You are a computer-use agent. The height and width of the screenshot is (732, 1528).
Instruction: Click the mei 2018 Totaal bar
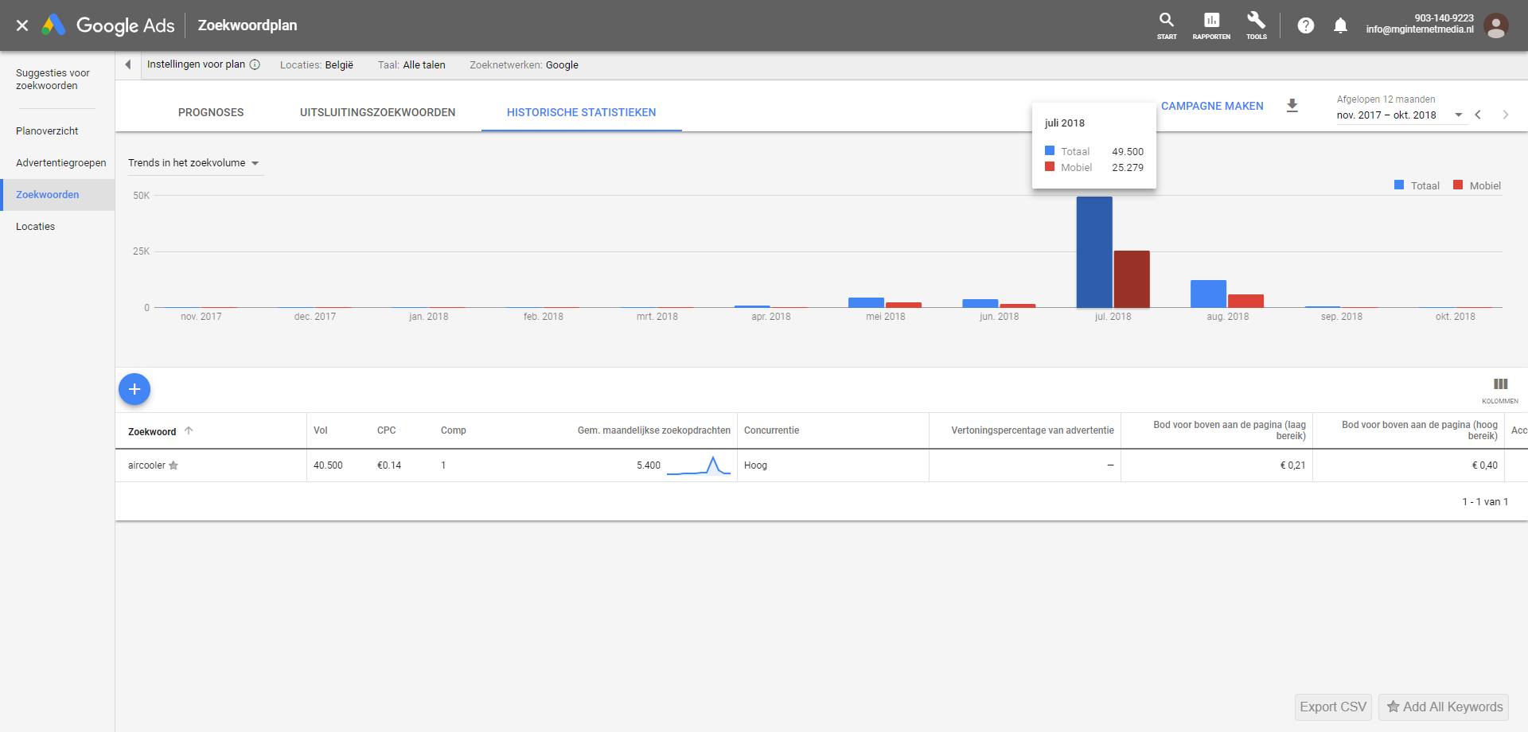pyautogui.click(x=866, y=302)
